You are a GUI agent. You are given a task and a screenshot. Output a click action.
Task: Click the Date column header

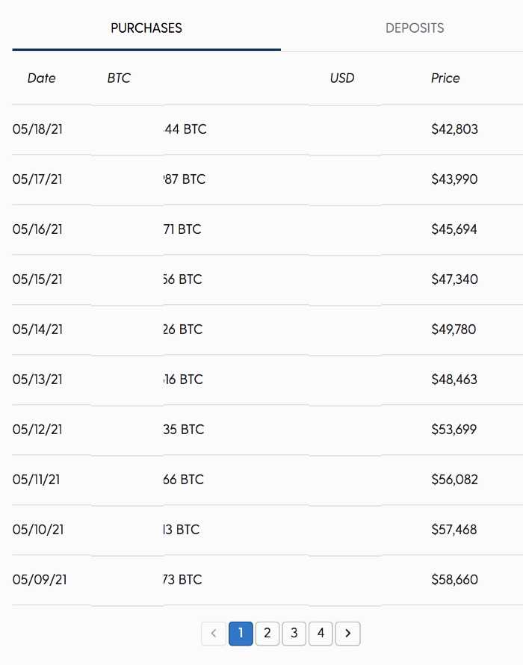coord(42,78)
